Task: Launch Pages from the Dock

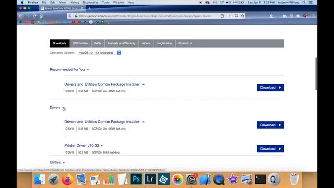Action: [95, 179]
